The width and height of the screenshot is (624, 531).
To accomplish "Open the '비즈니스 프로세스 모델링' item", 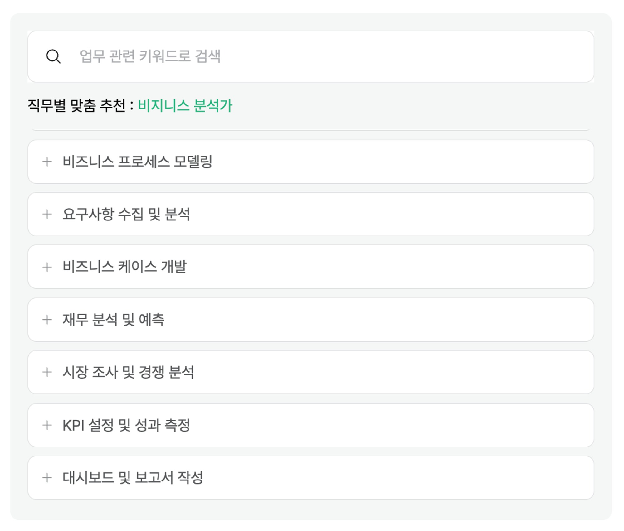I will tap(137, 162).
